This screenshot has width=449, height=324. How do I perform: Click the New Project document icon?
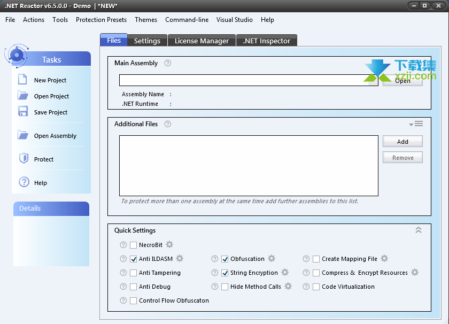pos(22,80)
